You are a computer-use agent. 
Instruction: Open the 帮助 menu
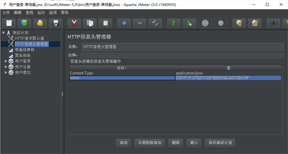(x=65, y=13)
